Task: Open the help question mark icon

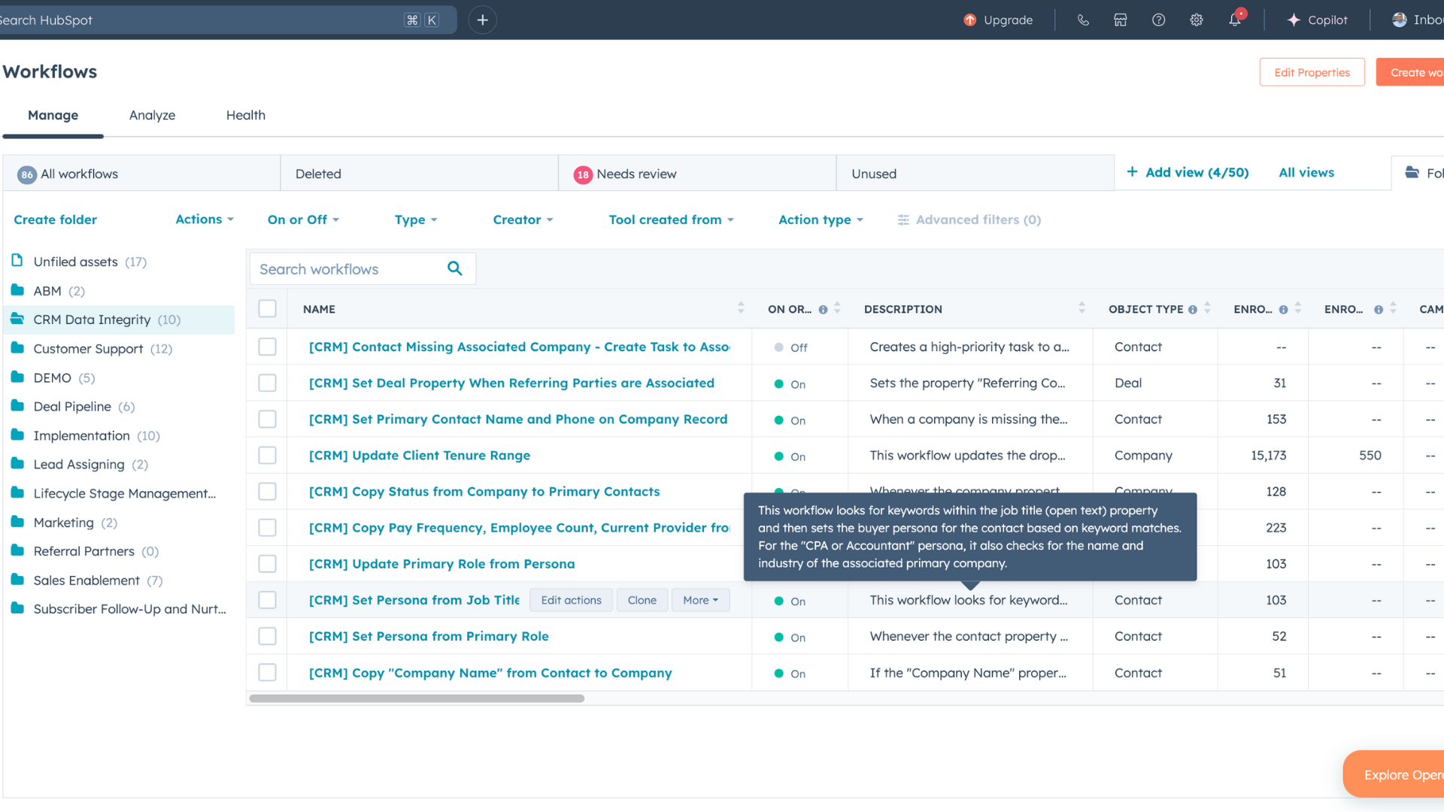Action: (x=1158, y=20)
